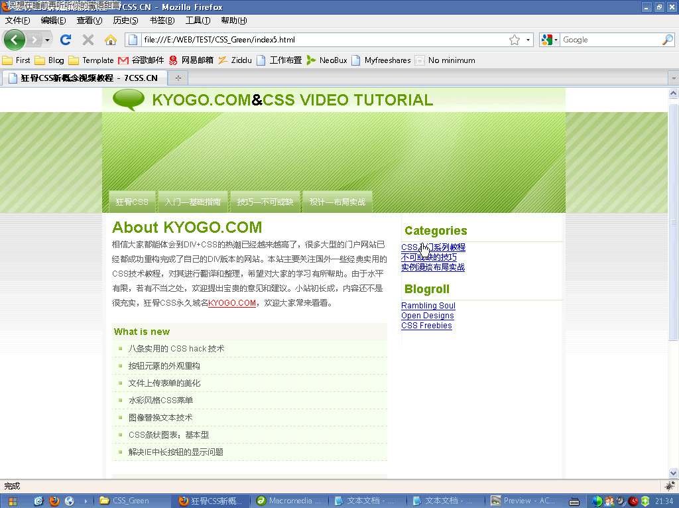This screenshot has width=679, height=508.
Task: Click the 设计—布局实战 navigation tab
Action: pyautogui.click(x=338, y=202)
